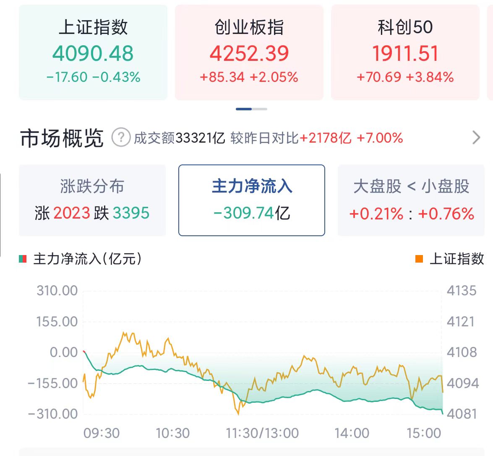This screenshot has height=456, width=493.
Task: Click the 成交额33321亿 turnover text
Action: point(180,138)
